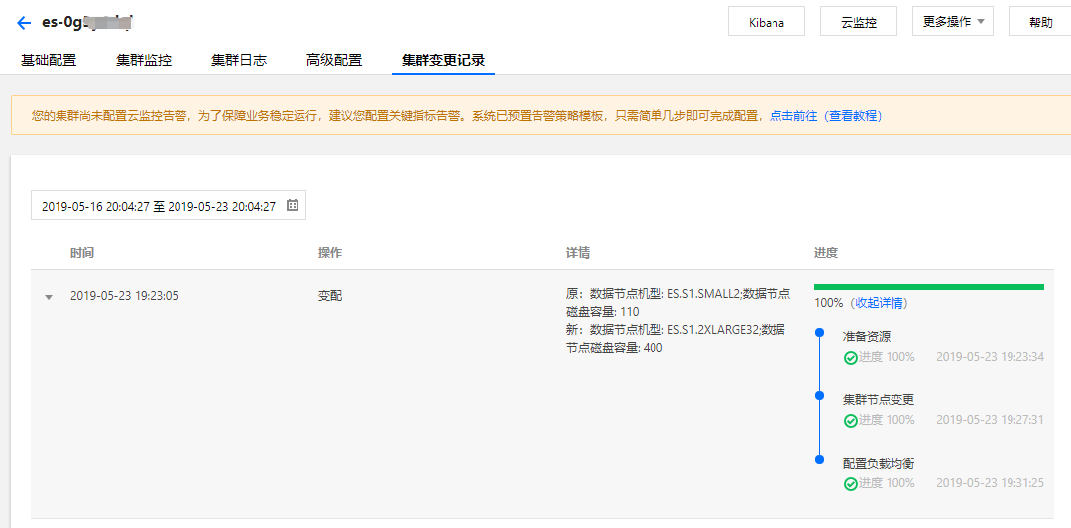The image size is (1071, 528).
Task: Click the 配置负载均衡 step label
Action: click(879, 464)
